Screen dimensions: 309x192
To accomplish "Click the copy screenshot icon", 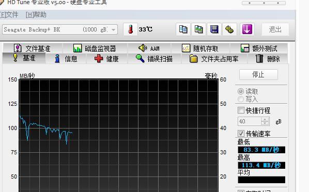I will point(198,29).
